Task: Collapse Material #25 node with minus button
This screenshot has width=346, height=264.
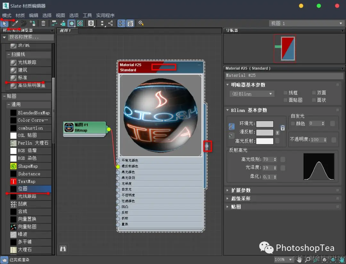Action: 199,65
